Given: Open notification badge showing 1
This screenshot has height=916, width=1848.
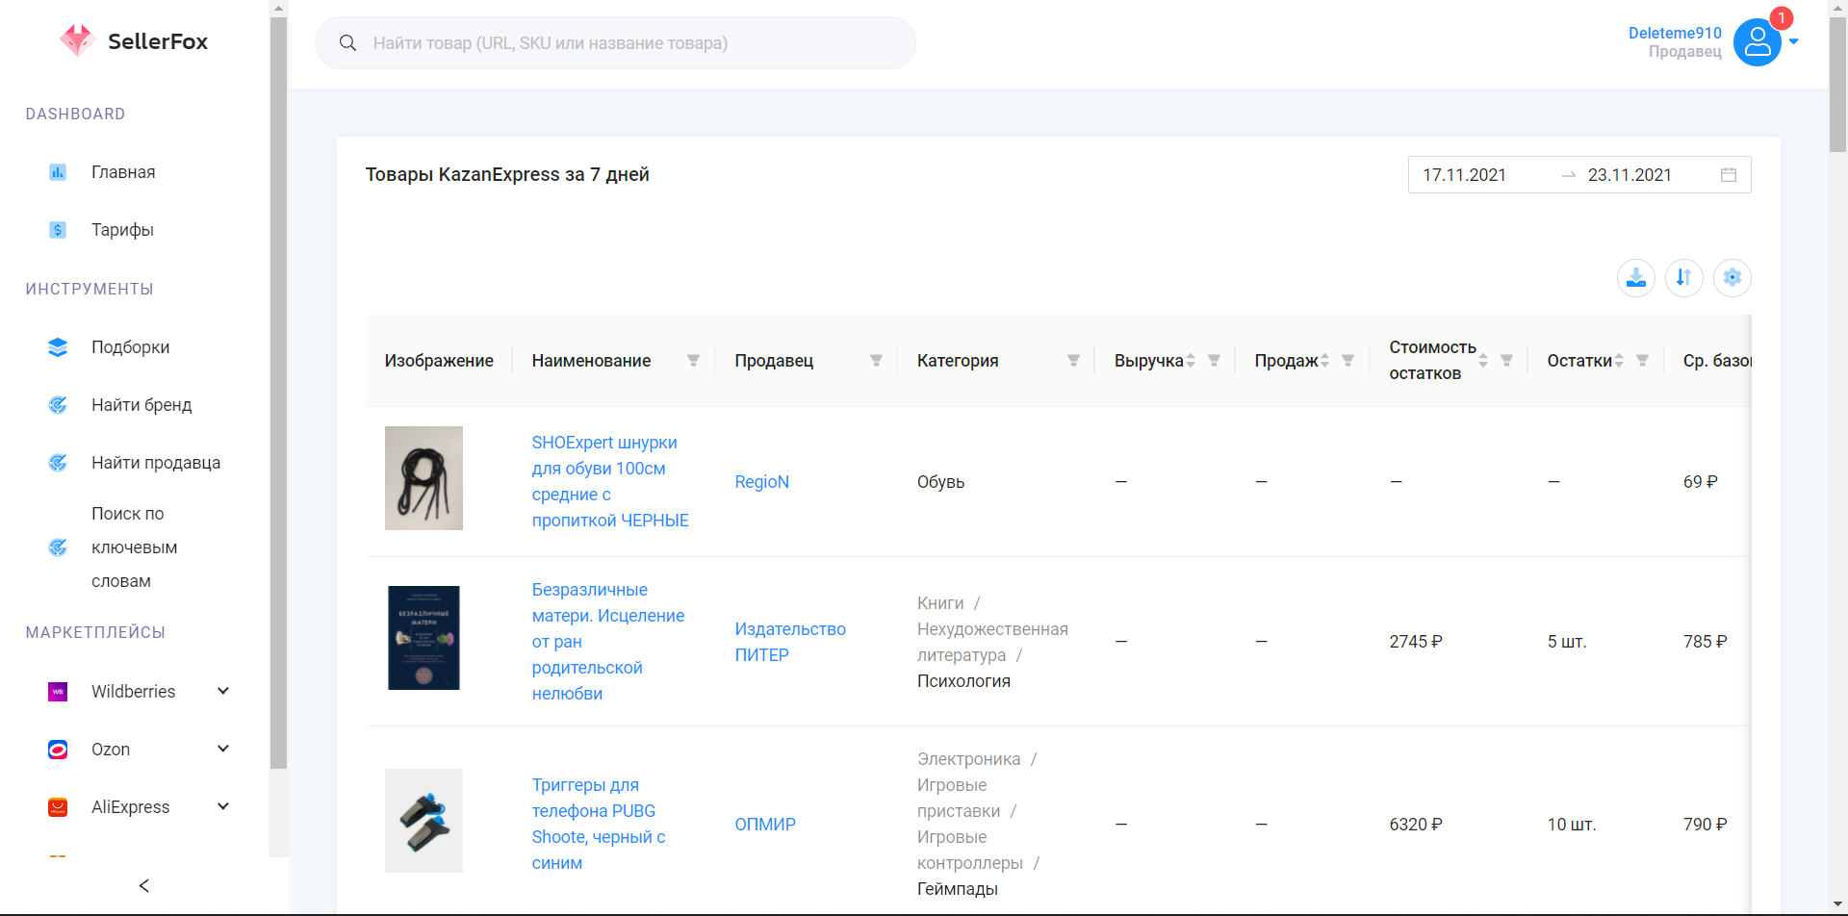Looking at the screenshot, I should pyautogui.click(x=1781, y=18).
